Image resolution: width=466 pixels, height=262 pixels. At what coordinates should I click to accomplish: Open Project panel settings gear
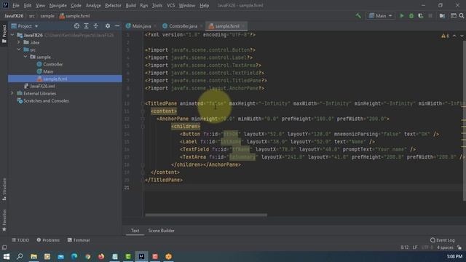click(x=108, y=26)
